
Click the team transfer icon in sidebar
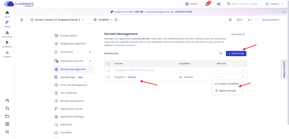click(7, 108)
